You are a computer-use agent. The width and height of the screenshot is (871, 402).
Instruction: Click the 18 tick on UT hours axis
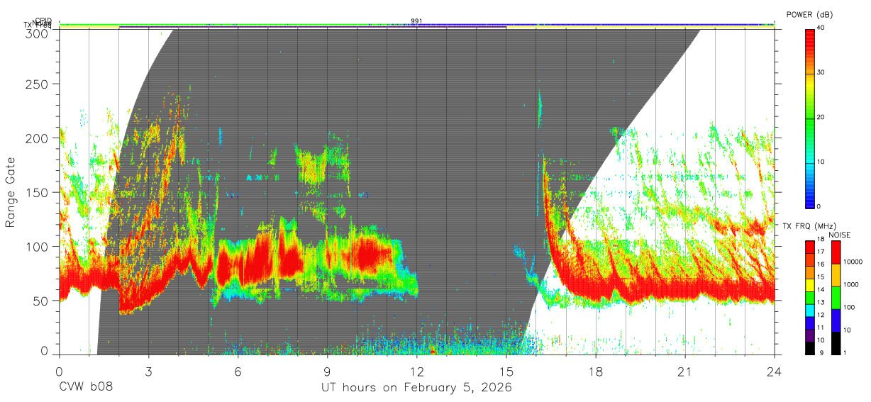point(595,372)
